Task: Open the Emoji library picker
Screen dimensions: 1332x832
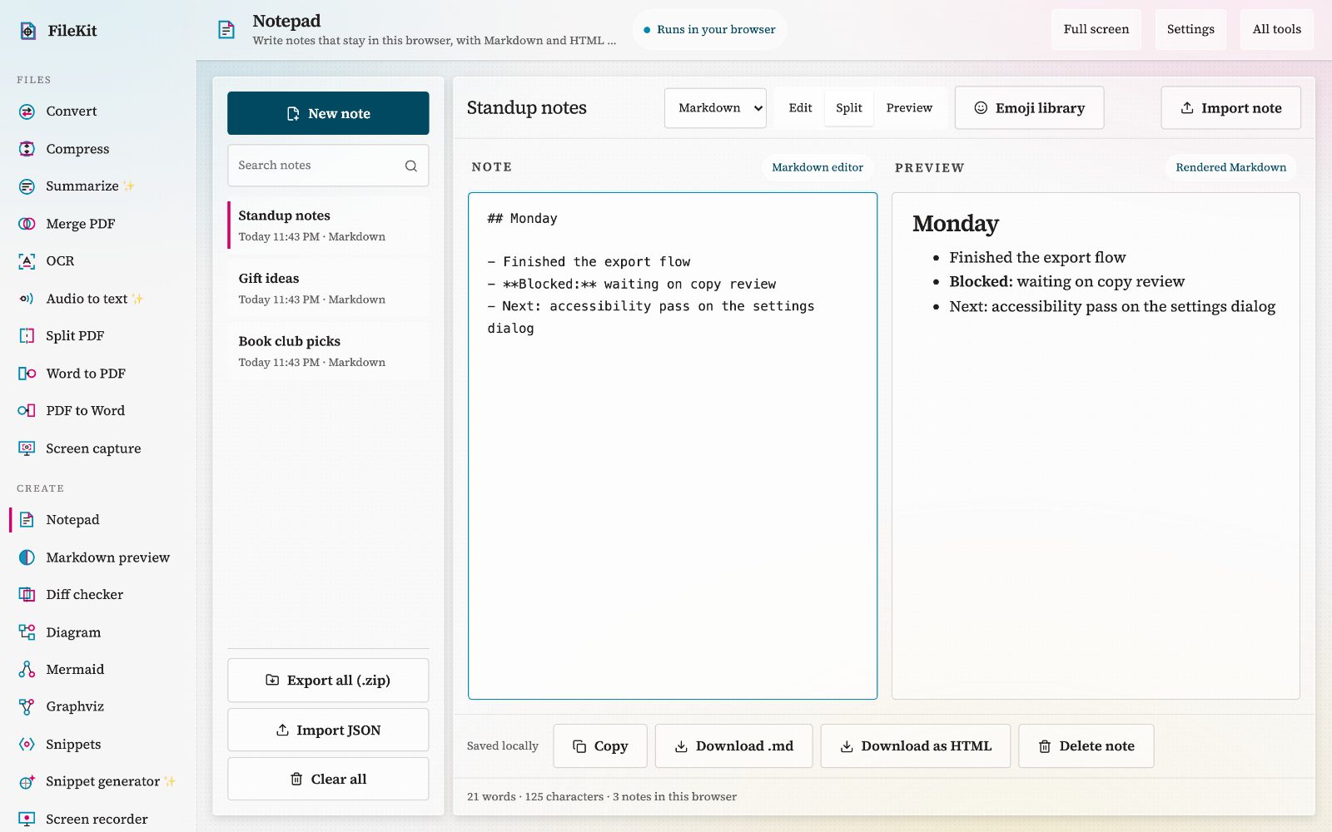Action: tap(1029, 108)
